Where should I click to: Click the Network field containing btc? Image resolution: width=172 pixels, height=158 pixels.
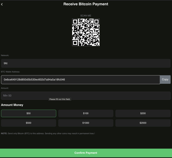point(86,63)
